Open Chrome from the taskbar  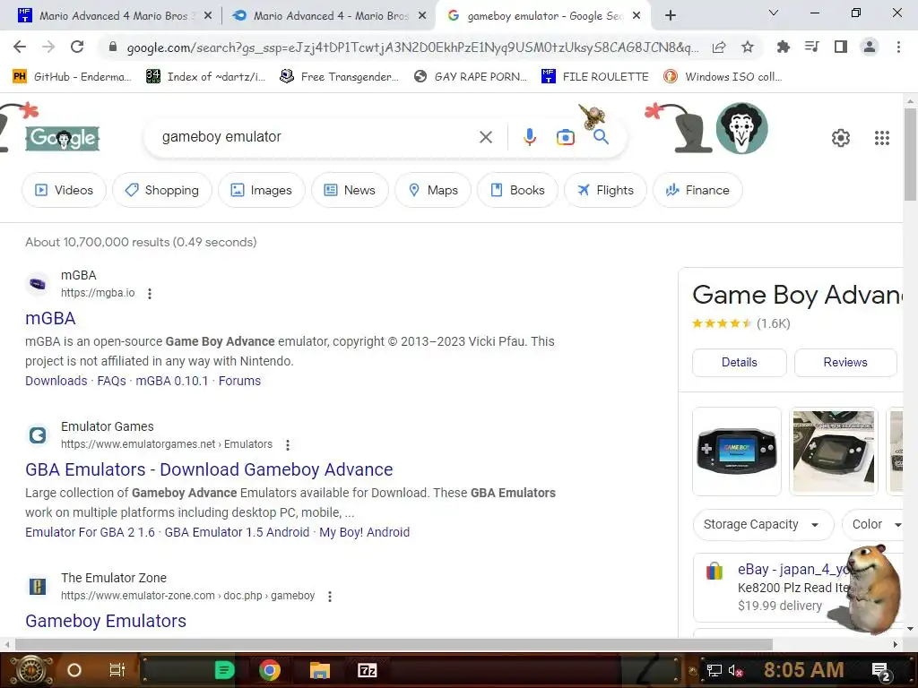point(269,670)
